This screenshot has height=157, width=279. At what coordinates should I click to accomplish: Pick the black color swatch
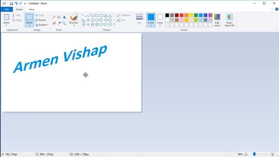[167, 15]
